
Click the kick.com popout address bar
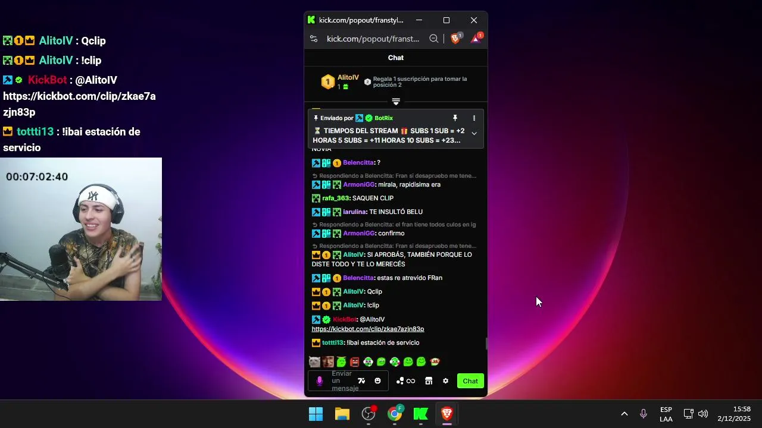(x=373, y=39)
